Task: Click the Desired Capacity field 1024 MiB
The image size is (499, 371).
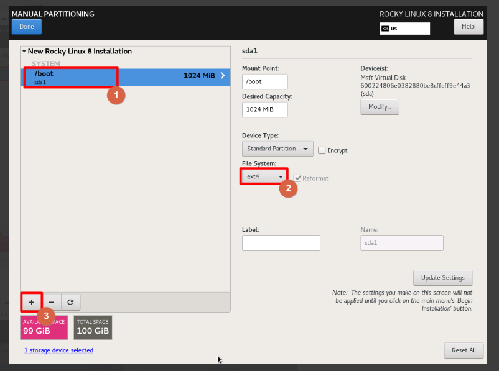Action: 265,109
